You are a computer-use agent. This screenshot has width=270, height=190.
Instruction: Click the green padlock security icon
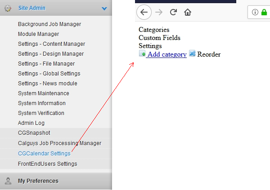264,12
